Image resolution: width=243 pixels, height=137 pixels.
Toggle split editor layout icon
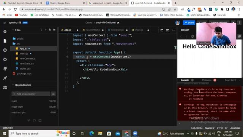point(162,30)
